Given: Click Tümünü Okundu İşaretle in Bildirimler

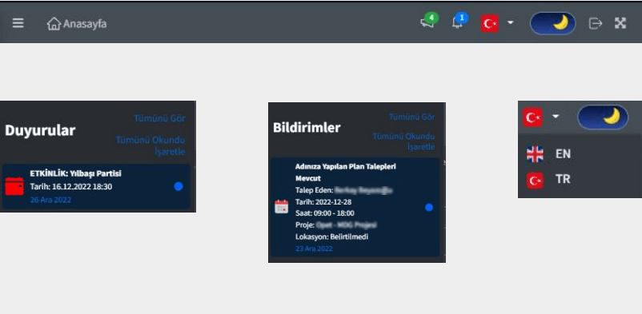Looking at the screenshot, I should click(x=403, y=141).
